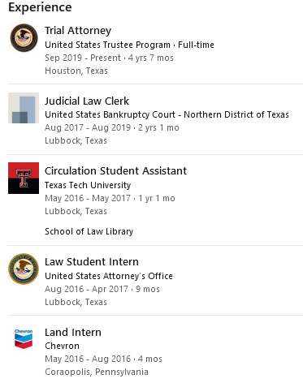Click United States Bankruptcy Court company name
The height and width of the screenshot is (383, 303).
tap(167, 114)
